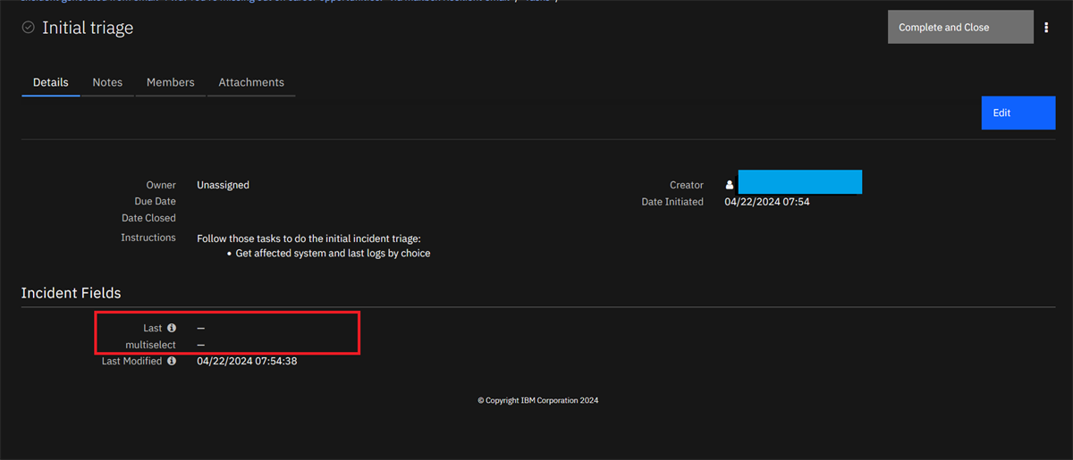The image size is (1073, 460).
Task: Click the task status check circle icon
Action: click(x=28, y=28)
